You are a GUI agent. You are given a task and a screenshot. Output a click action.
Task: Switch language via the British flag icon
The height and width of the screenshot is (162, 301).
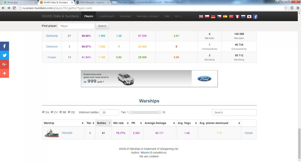(201, 17)
